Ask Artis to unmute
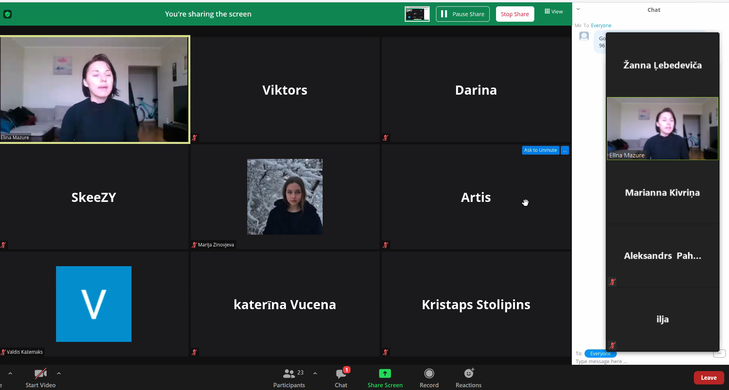The height and width of the screenshot is (390, 729). [540, 150]
